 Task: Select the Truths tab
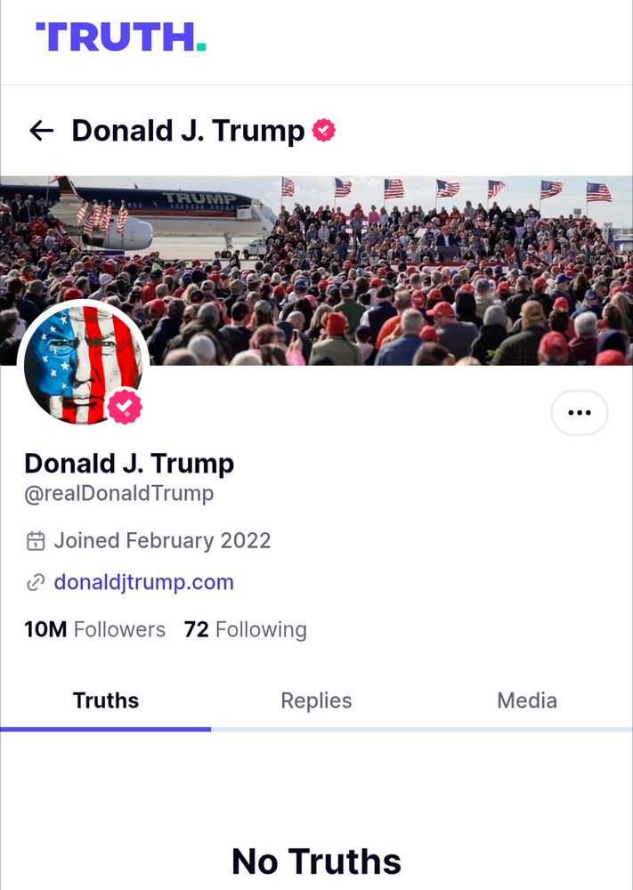click(x=106, y=701)
